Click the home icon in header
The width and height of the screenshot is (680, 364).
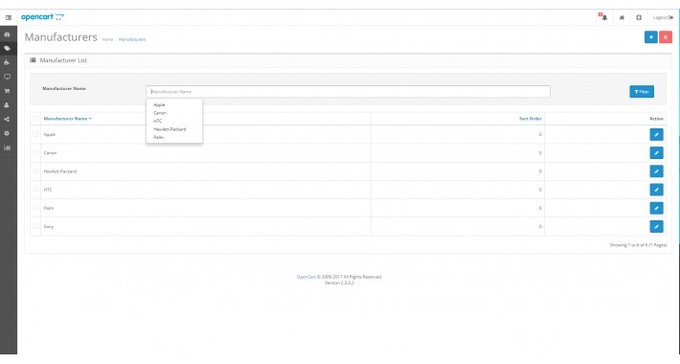click(622, 18)
